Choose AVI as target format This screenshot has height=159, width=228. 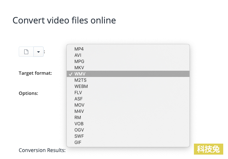[128, 55]
